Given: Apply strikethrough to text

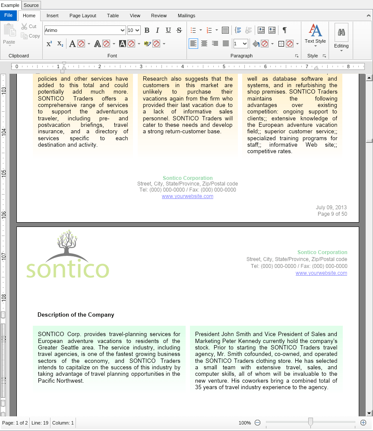Looking at the screenshot, I should (x=179, y=30).
